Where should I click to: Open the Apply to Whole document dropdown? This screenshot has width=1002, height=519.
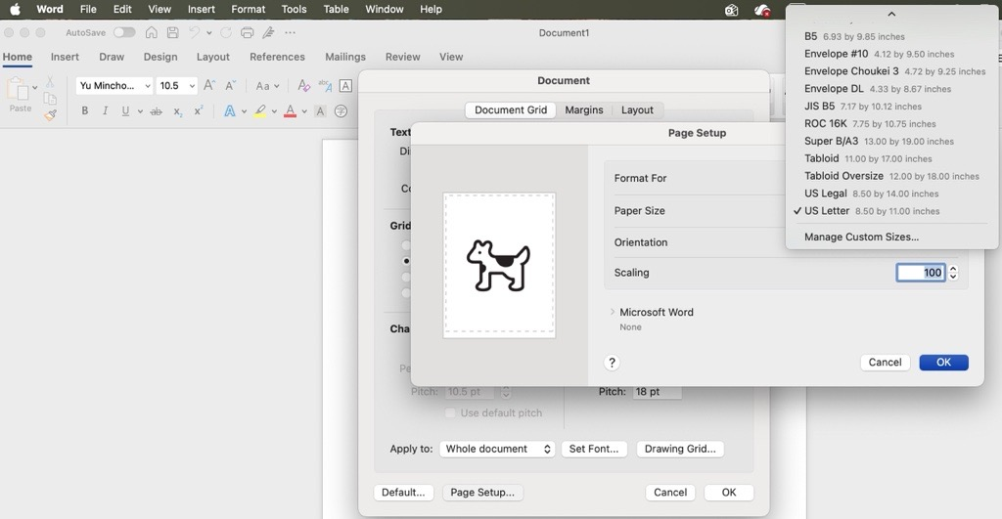click(497, 449)
